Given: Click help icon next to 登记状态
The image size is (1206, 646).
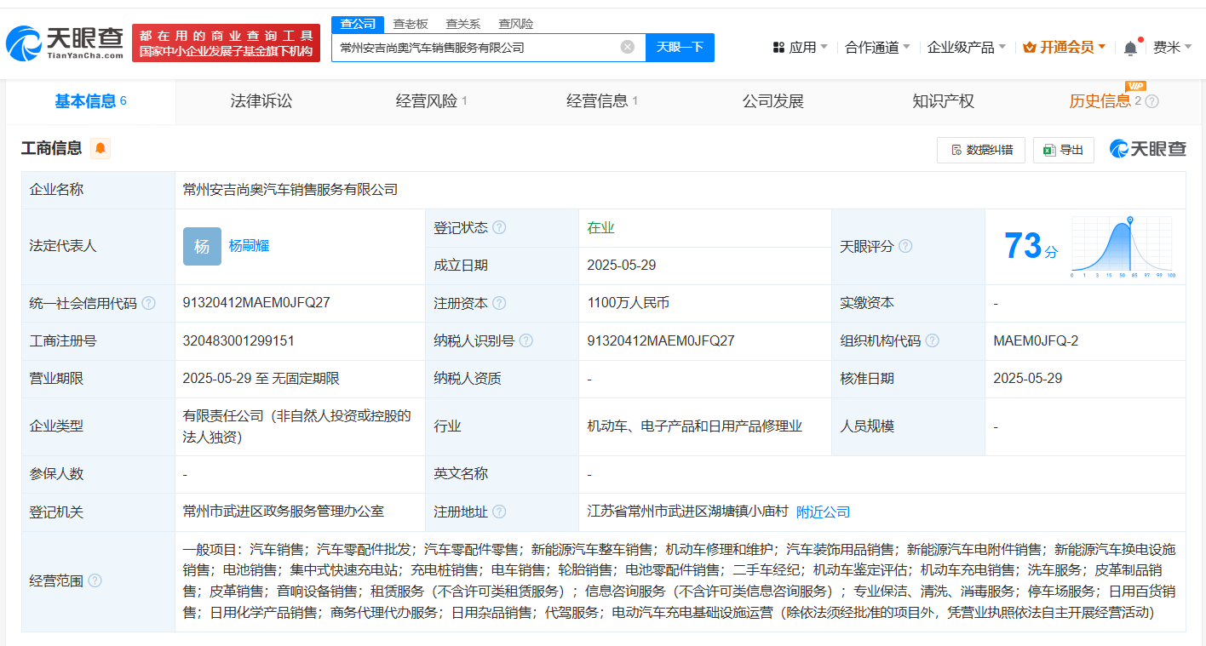Looking at the screenshot, I should tap(499, 228).
